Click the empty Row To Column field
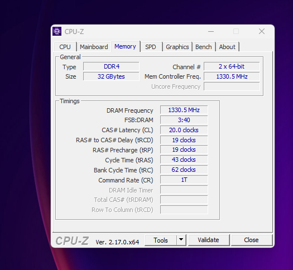The image size is (293, 270). click(184, 210)
